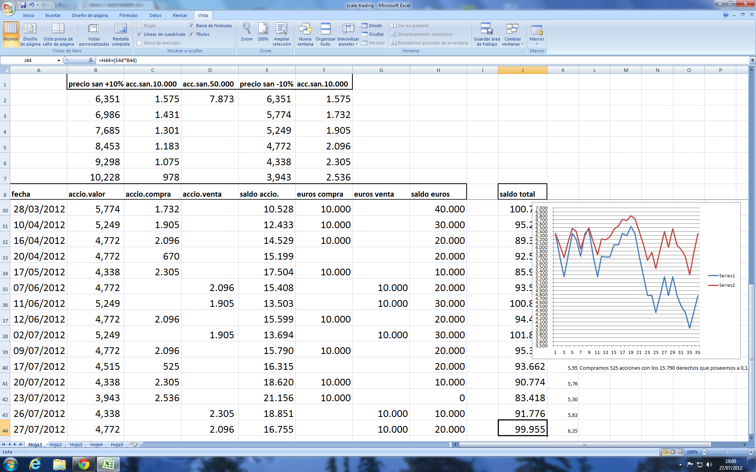The height and width of the screenshot is (472, 756).
Task: Click the zoom slider handle in the status bar
Action: [727, 452]
